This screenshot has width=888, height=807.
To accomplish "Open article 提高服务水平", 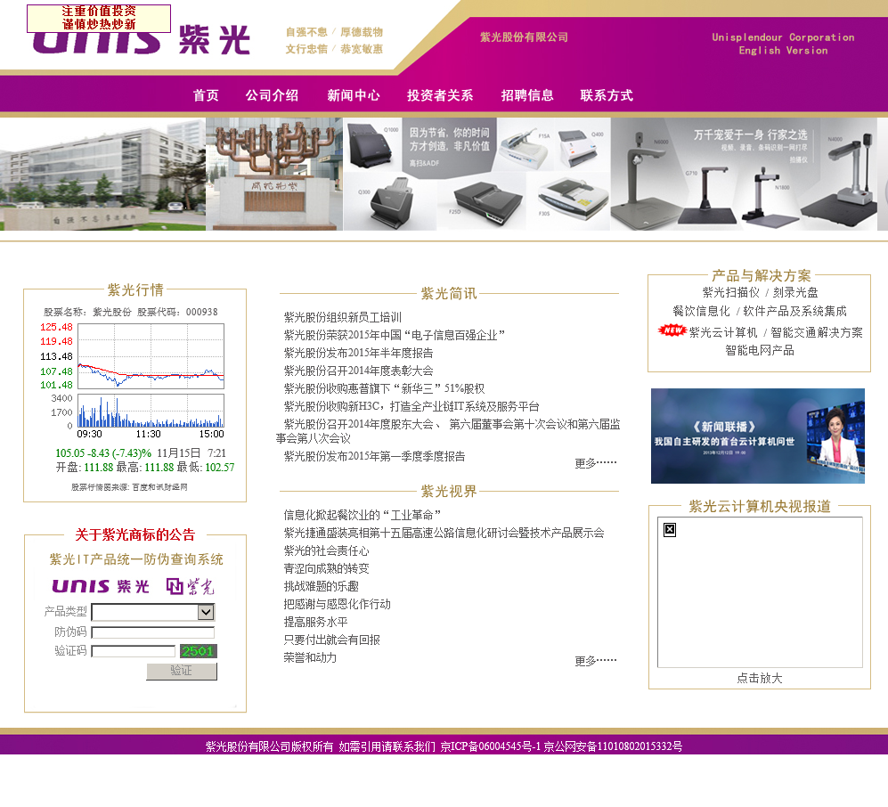I will (315, 622).
